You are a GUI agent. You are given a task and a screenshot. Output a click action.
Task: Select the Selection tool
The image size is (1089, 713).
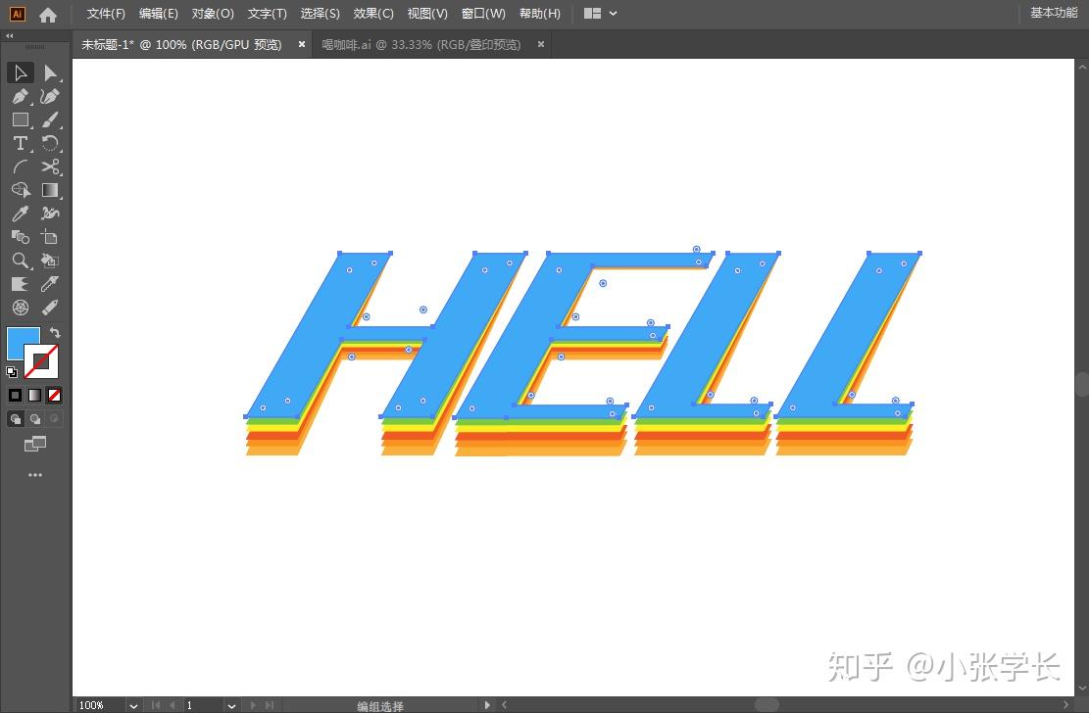click(21, 72)
